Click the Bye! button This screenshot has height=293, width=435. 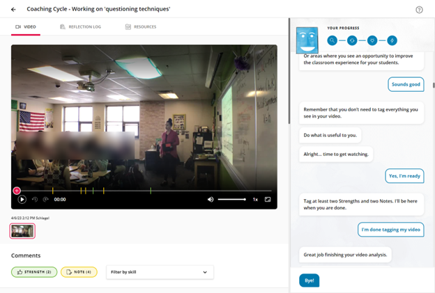(x=309, y=280)
